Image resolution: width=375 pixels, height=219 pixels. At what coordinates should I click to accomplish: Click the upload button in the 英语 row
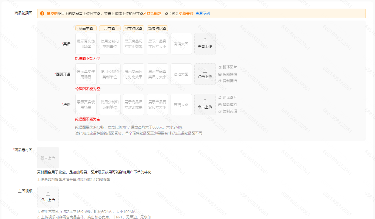tap(205, 44)
